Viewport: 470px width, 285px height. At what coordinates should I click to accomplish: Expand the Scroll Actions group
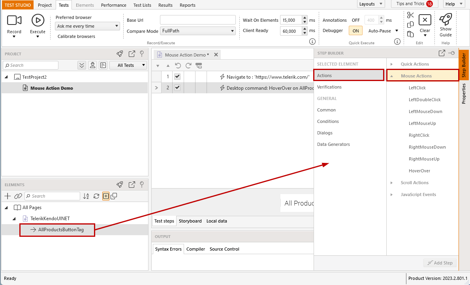point(391,183)
